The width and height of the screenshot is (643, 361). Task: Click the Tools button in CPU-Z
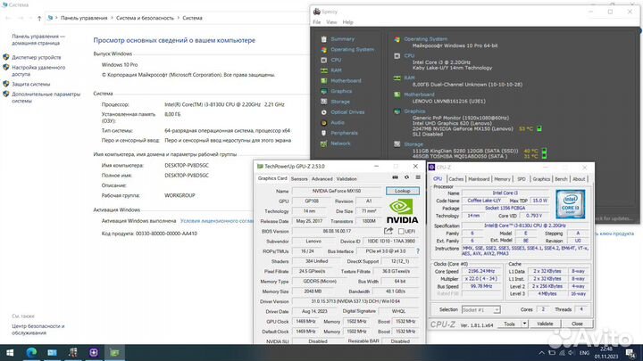[x=509, y=324]
